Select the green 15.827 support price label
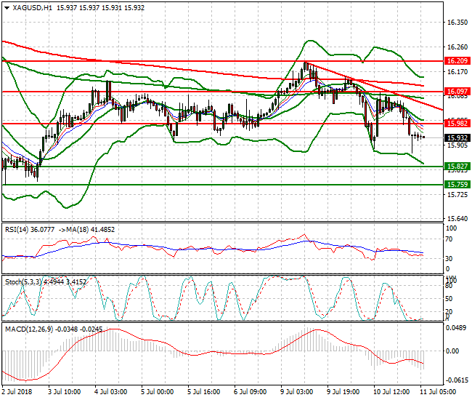 click(456, 167)
